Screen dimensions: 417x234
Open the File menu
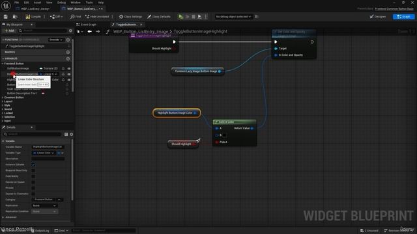16,3
